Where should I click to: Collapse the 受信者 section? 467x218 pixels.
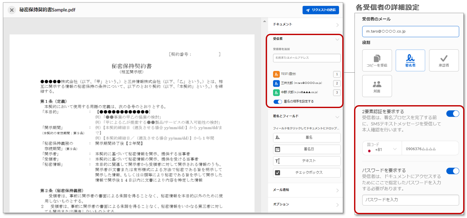pyautogui.click(x=337, y=39)
